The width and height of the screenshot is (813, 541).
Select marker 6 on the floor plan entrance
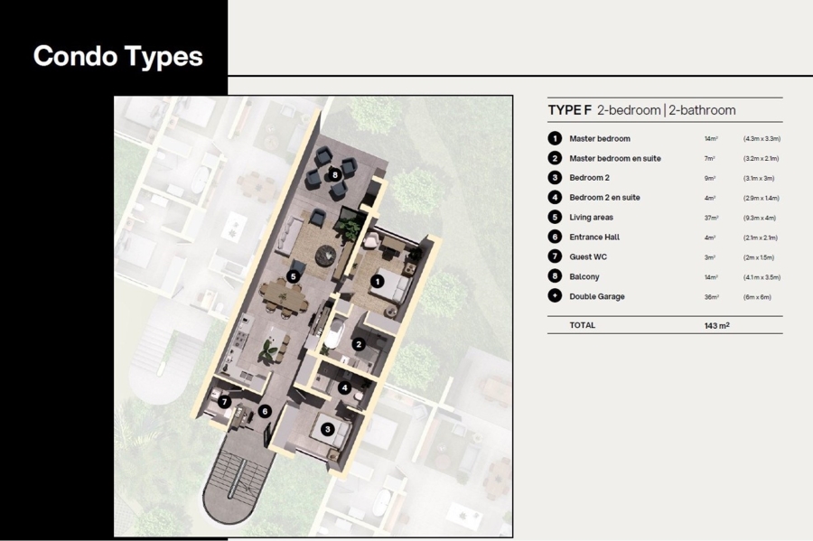(265, 412)
